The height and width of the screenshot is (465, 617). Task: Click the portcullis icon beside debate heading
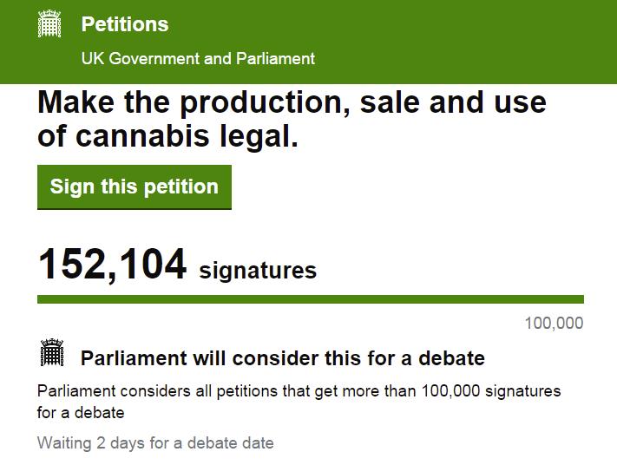52,354
